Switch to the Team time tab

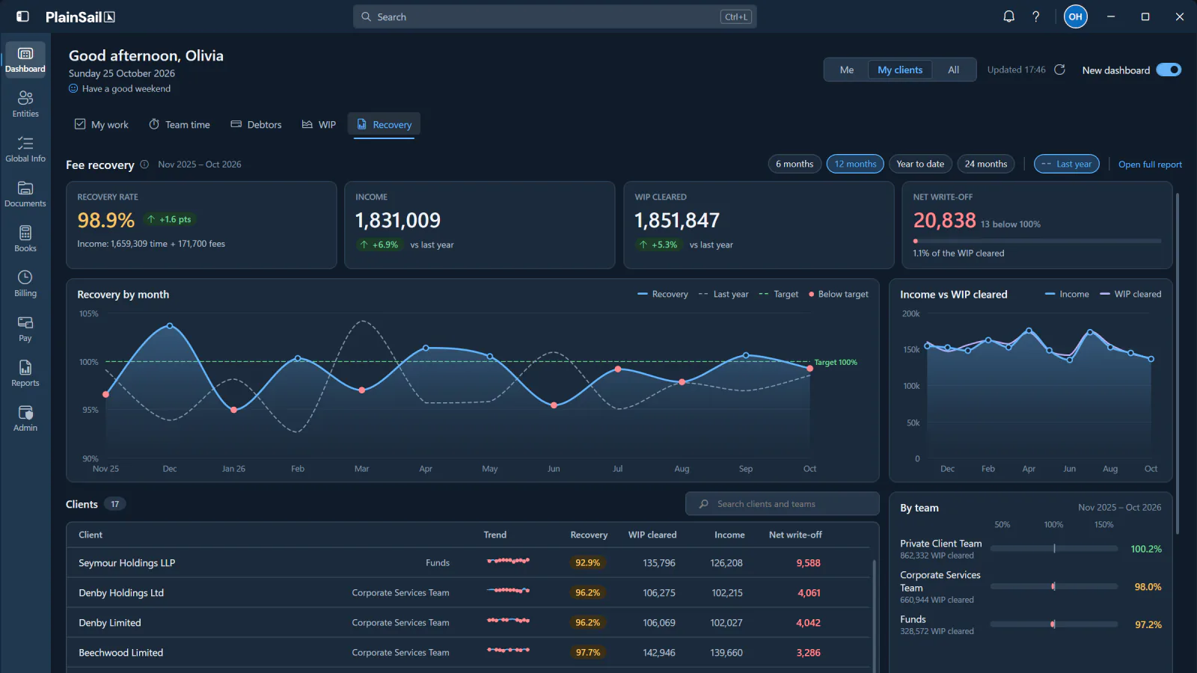click(180, 125)
